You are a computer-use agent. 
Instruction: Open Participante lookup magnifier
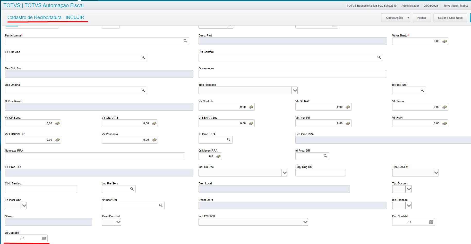tap(185, 41)
